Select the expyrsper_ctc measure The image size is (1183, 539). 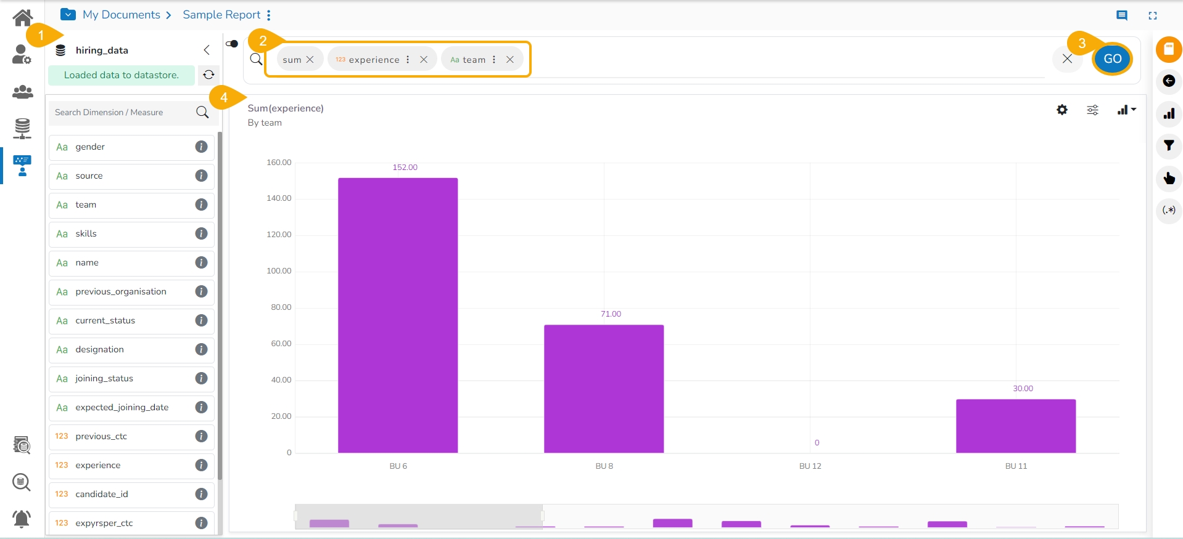point(131,523)
